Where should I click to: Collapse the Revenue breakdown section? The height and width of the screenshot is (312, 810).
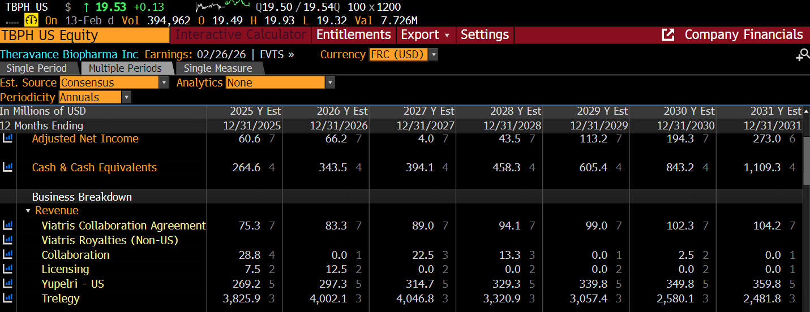28,211
